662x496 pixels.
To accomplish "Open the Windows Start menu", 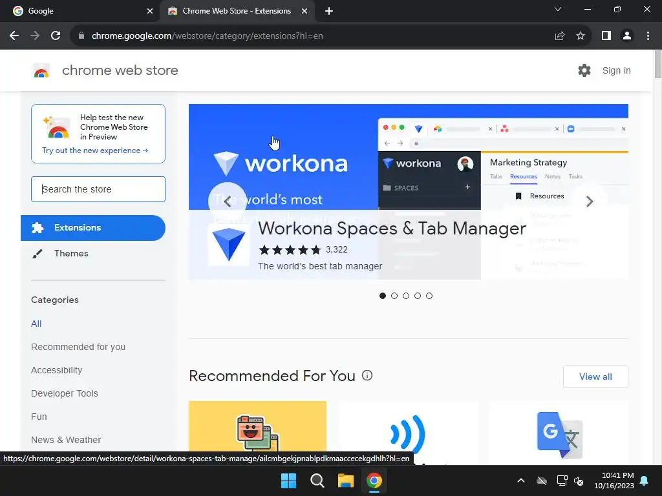I will click(x=289, y=480).
